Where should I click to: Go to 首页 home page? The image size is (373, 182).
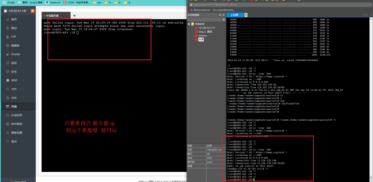pyautogui.click(x=14, y=19)
